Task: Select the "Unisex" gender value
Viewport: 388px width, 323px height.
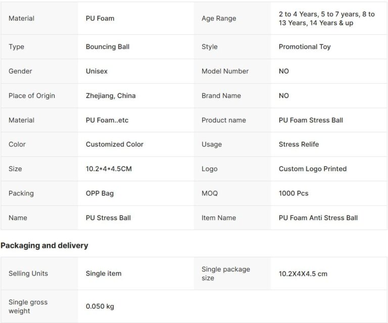Action: (96, 71)
